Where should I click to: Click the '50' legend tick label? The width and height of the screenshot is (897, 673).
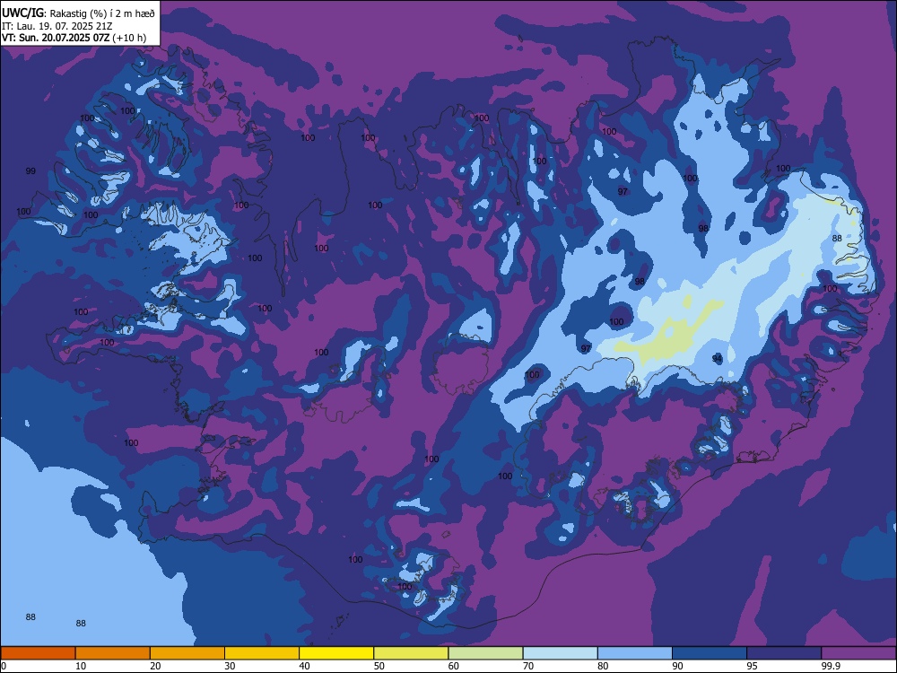379,666
